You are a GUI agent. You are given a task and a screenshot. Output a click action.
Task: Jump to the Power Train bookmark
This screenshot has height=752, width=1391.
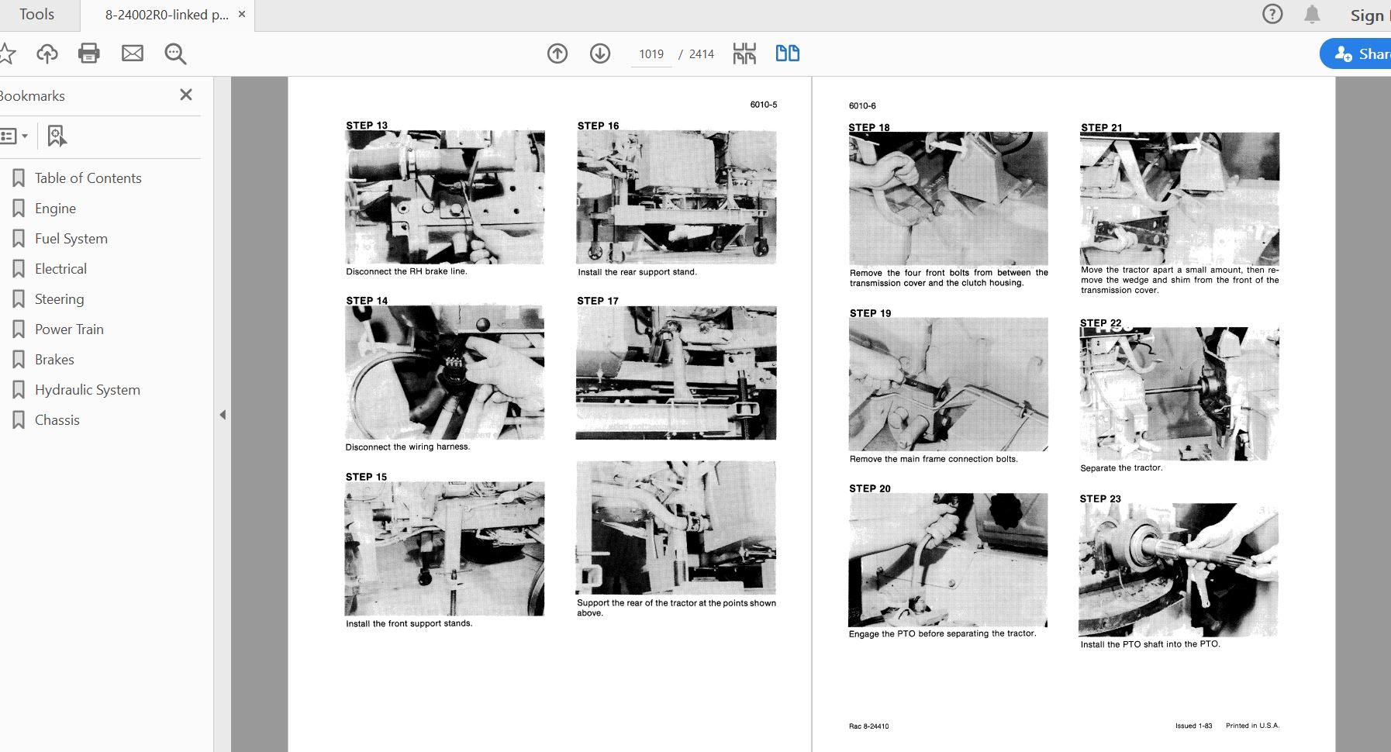click(x=69, y=329)
